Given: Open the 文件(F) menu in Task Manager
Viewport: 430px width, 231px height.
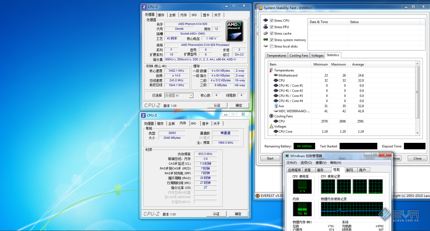Looking at the screenshot, I should pos(292,163).
